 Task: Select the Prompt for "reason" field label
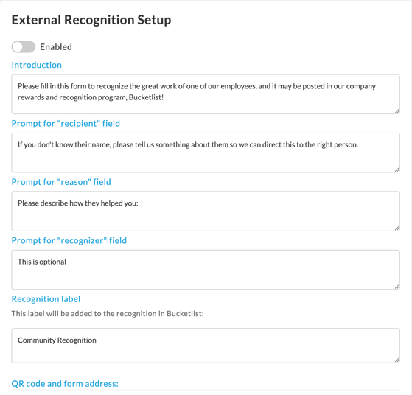point(61,182)
